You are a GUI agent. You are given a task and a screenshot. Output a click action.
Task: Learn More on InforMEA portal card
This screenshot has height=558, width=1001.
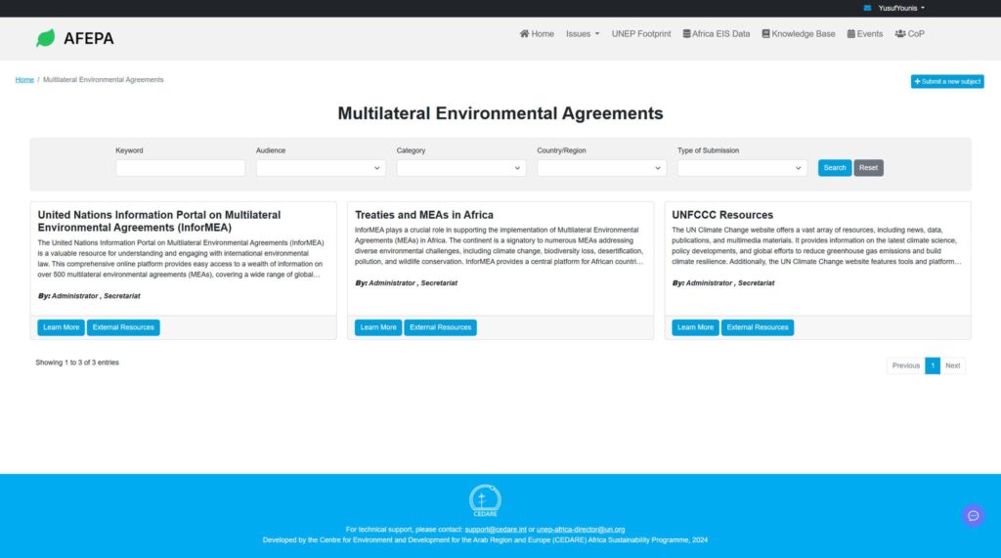pyautogui.click(x=62, y=327)
